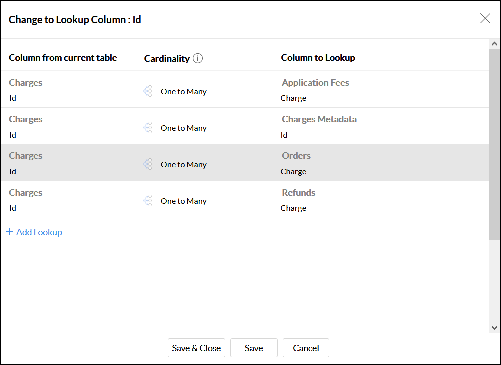Click the Cardinality info icon
This screenshot has width=501, height=365.
pyautogui.click(x=198, y=58)
